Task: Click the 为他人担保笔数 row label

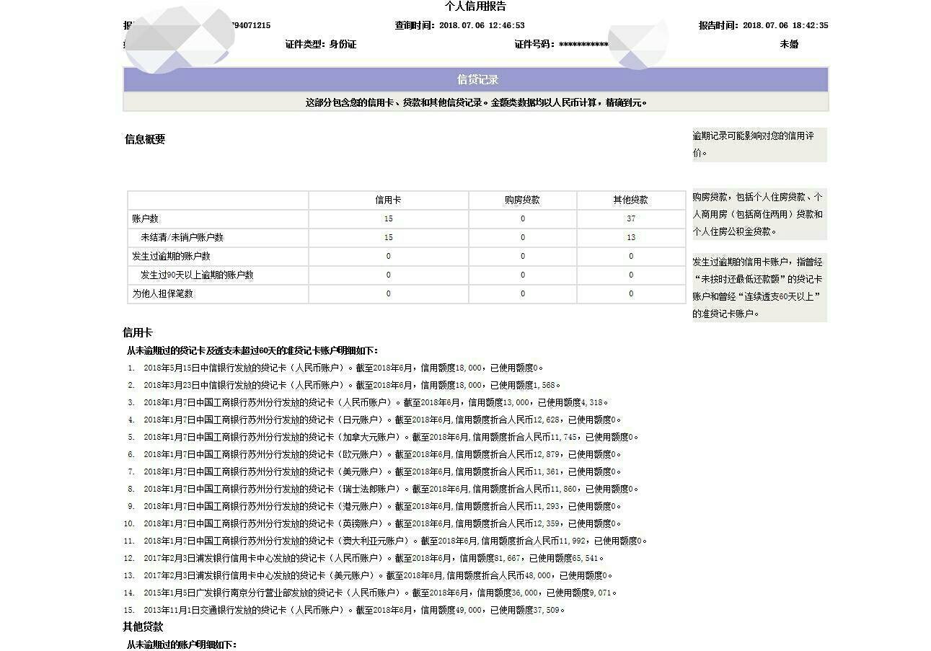Action: point(162,294)
